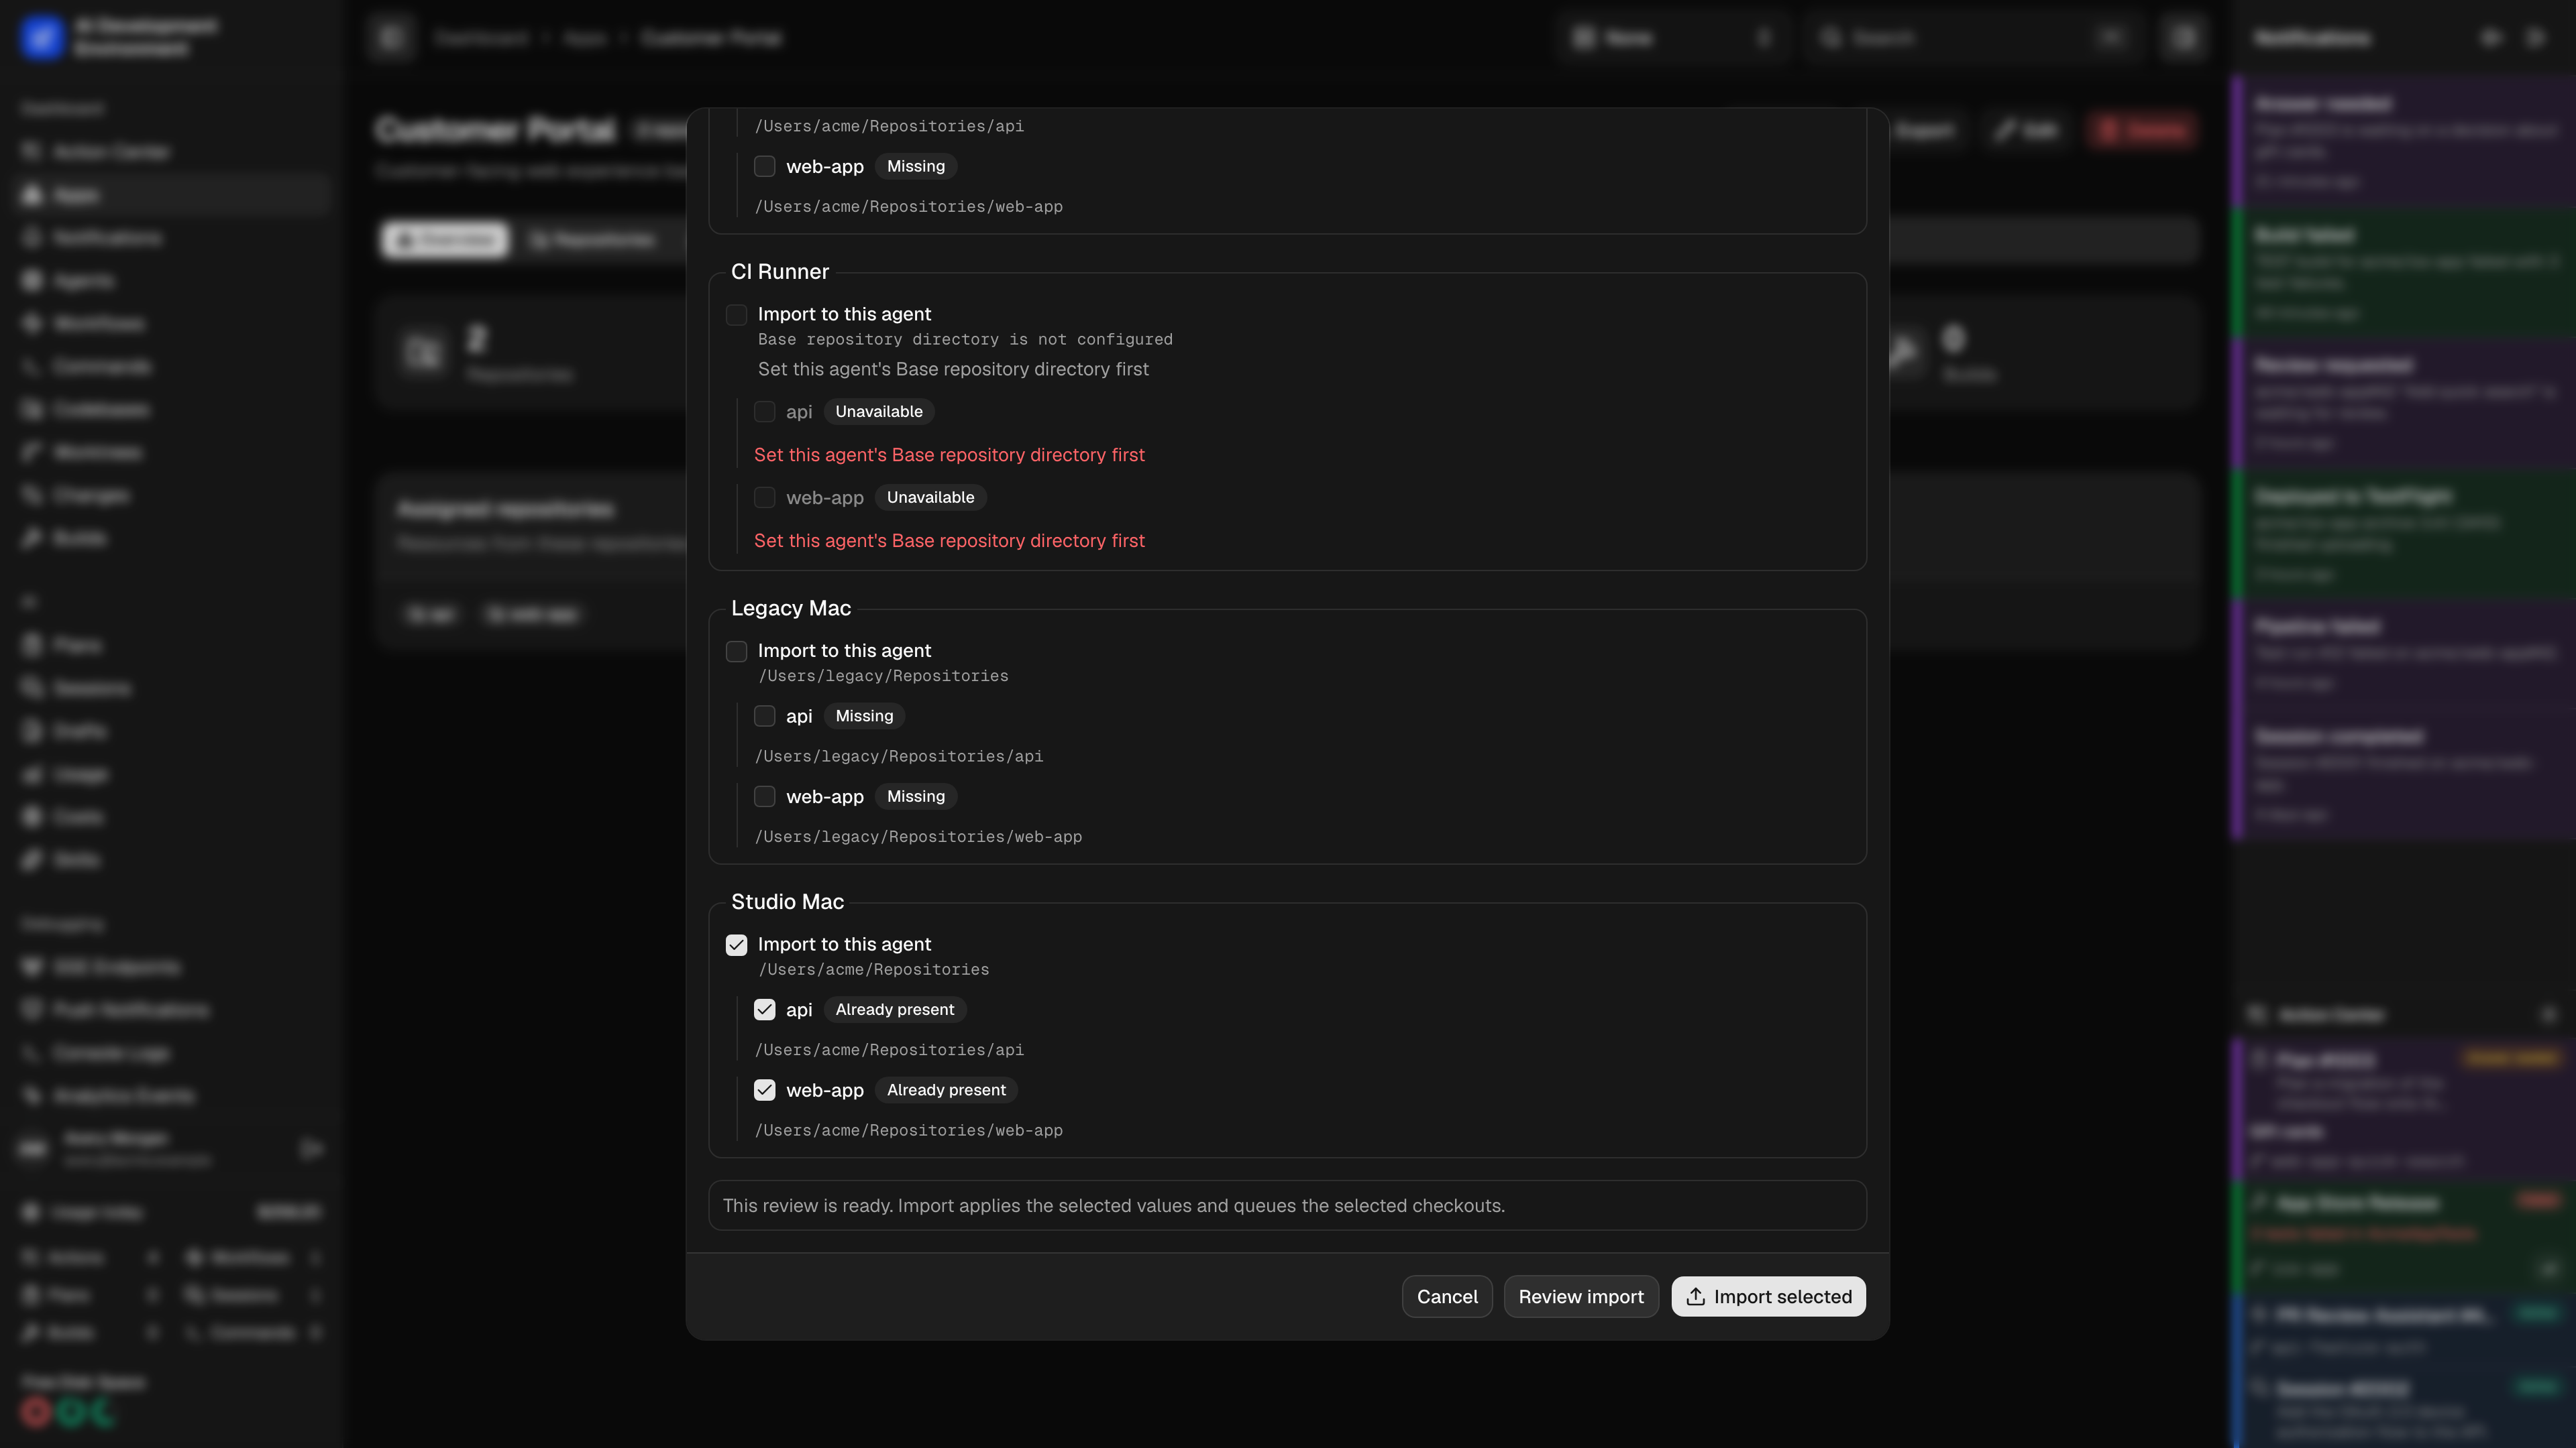Click the /Users/legacy/Repositories/web-app path
Screen dimensions: 2576x1448
tap(918, 837)
